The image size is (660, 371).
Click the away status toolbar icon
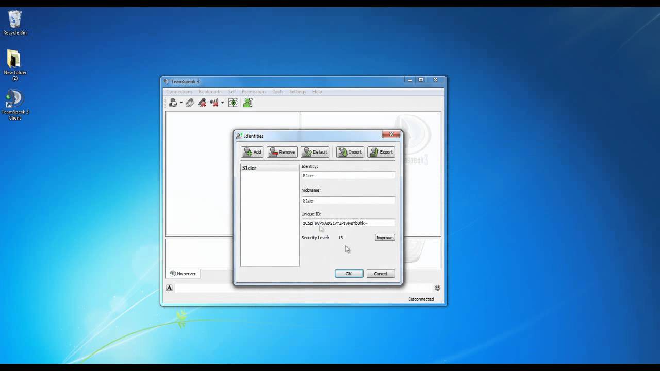pyautogui.click(x=173, y=103)
